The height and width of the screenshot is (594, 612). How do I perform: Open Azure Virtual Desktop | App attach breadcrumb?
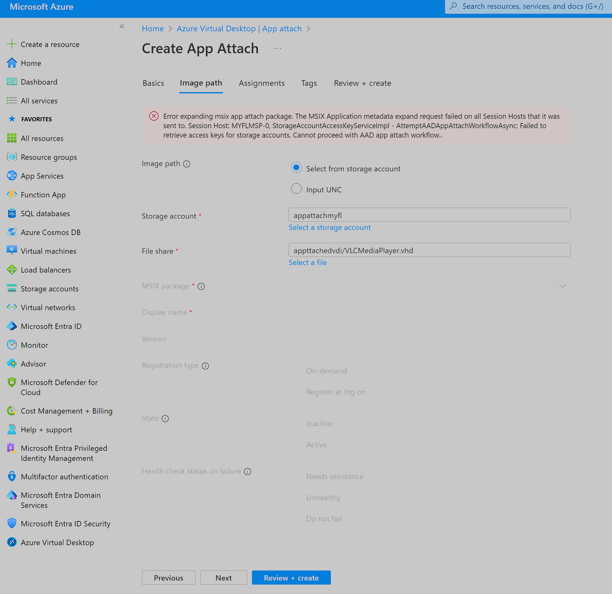click(x=239, y=29)
